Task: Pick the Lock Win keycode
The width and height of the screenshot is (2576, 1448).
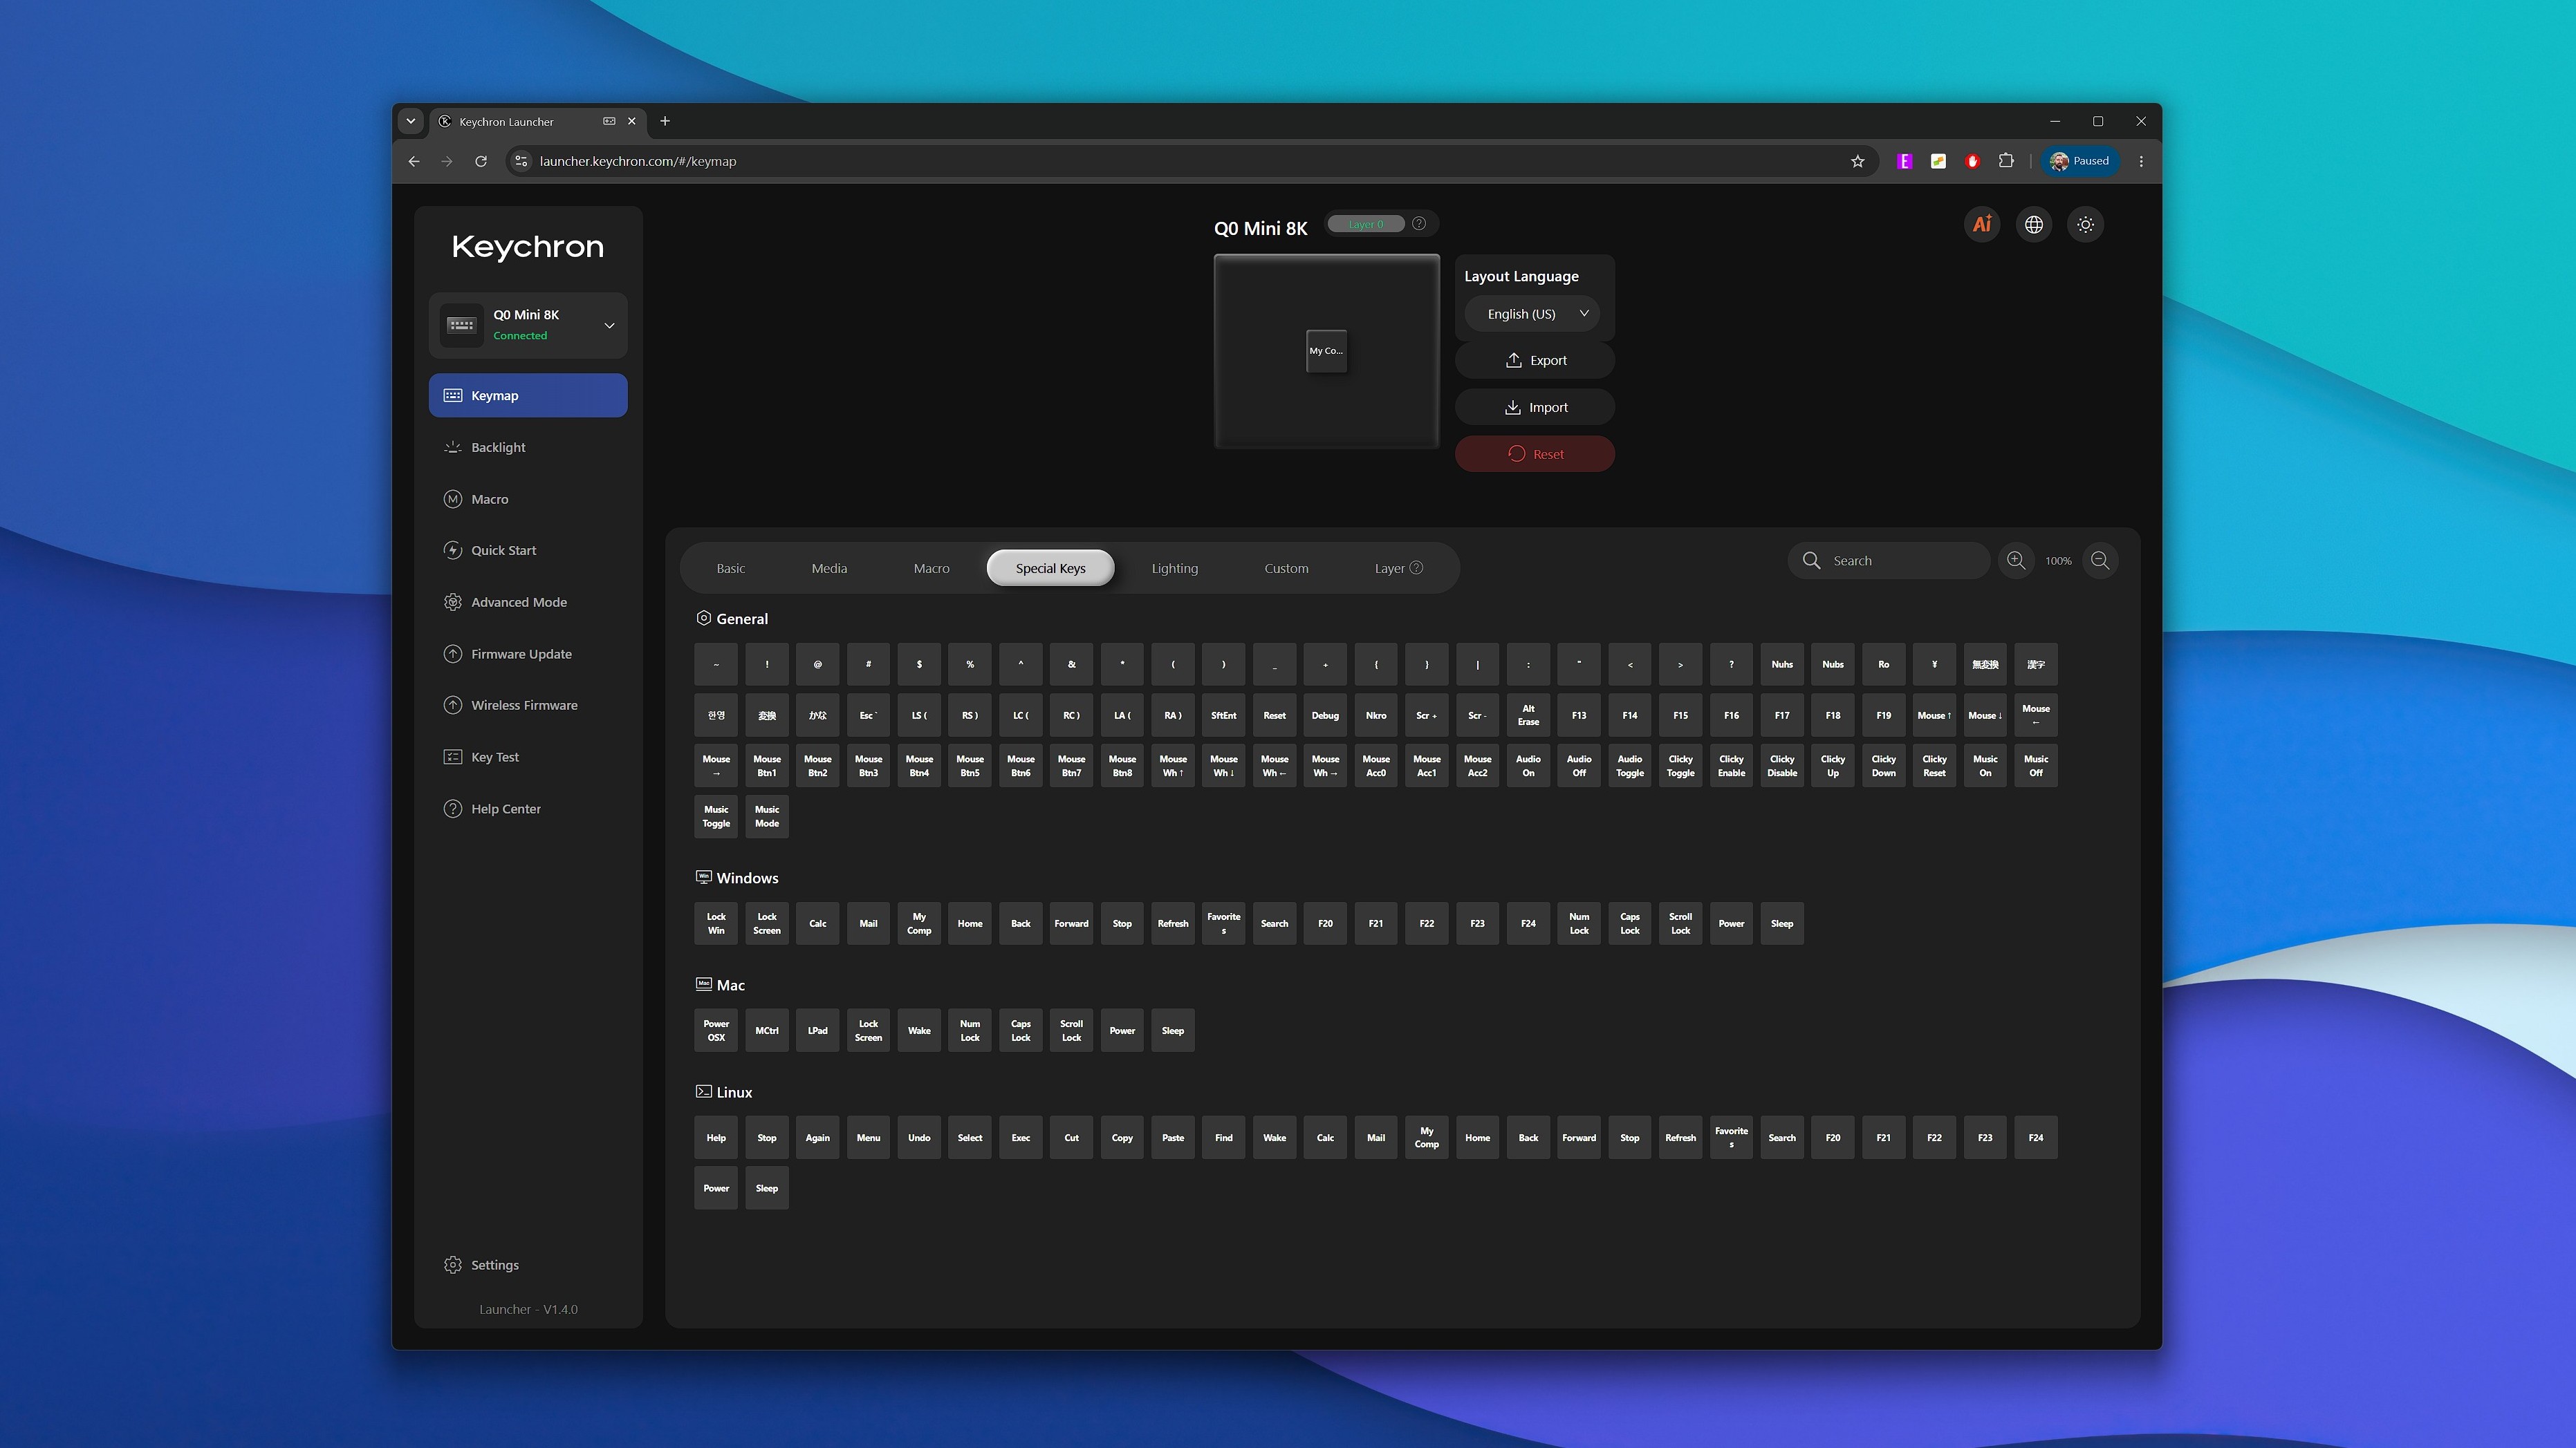Action: click(x=716, y=923)
